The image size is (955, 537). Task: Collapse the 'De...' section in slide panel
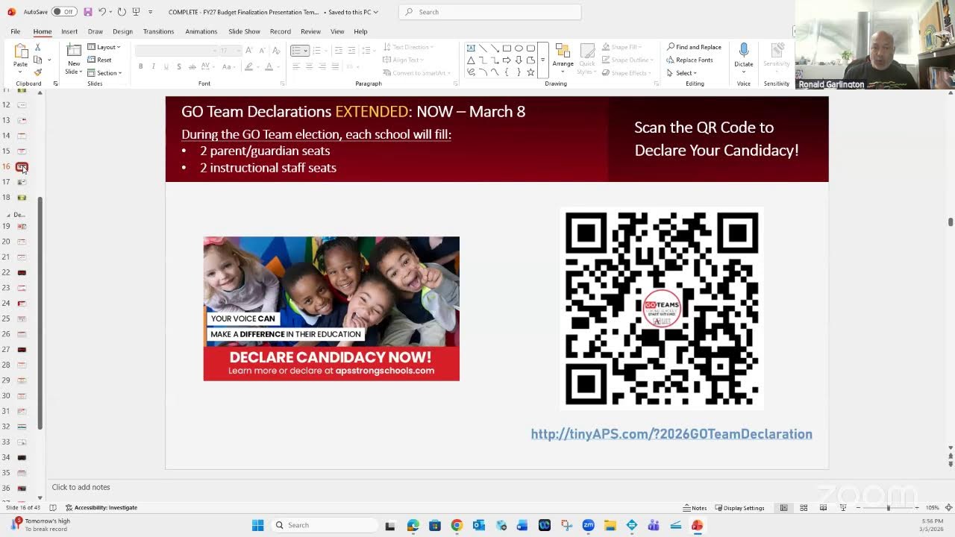8,215
